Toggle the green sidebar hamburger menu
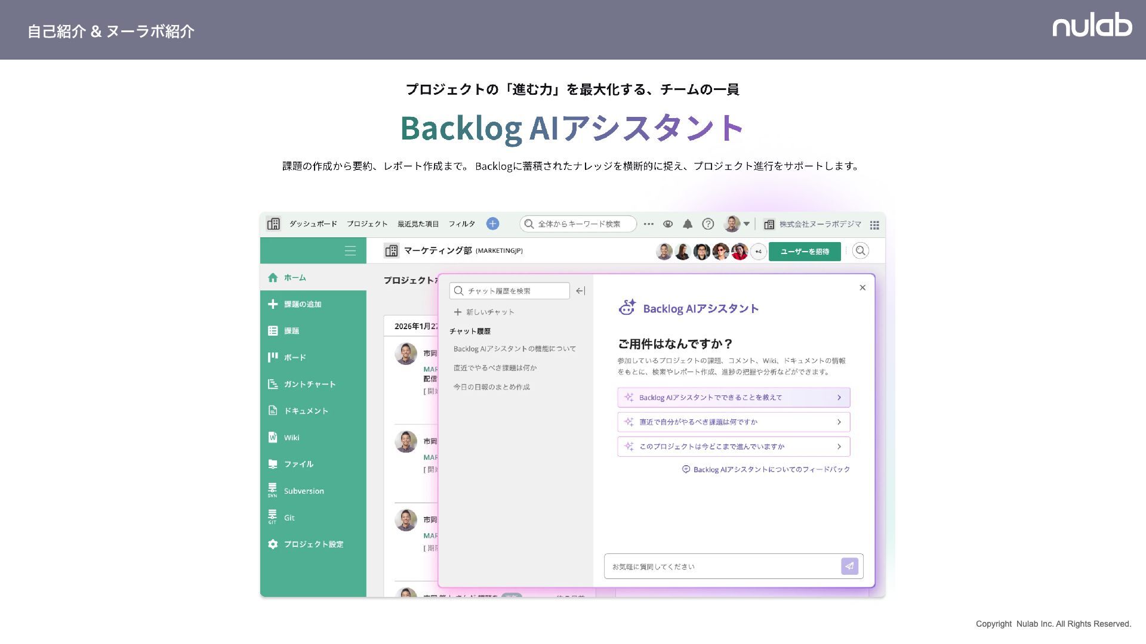 (x=350, y=251)
